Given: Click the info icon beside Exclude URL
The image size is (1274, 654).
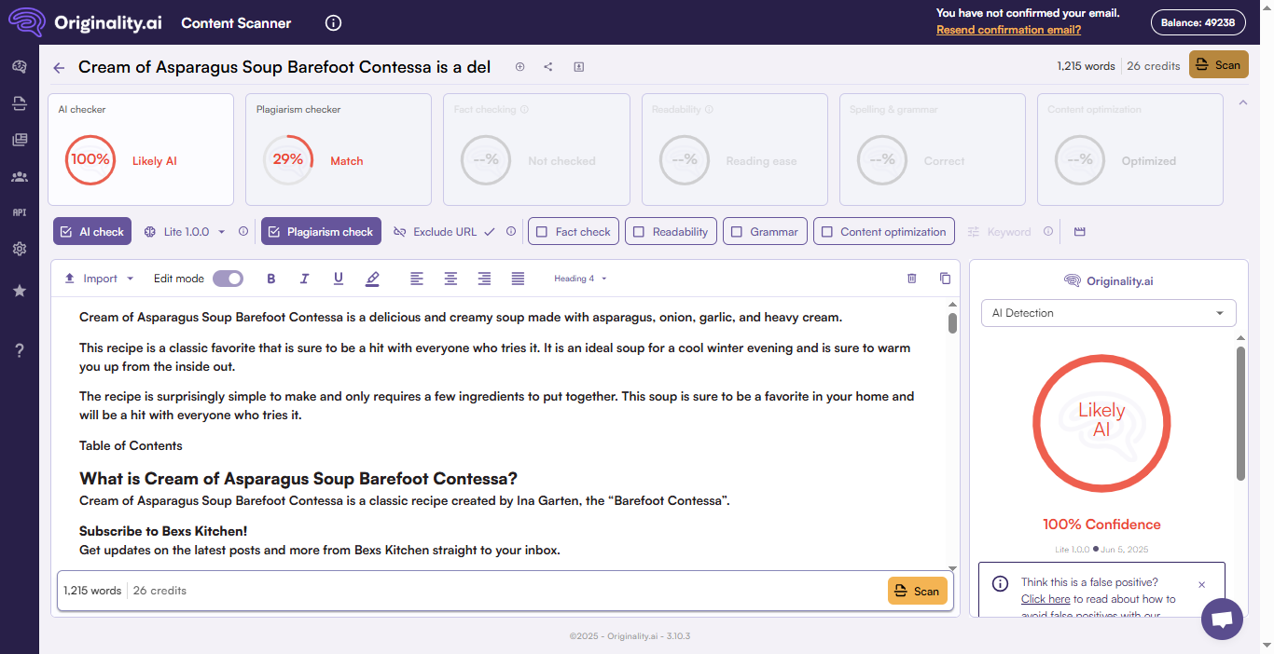Looking at the screenshot, I should (511, 232).
